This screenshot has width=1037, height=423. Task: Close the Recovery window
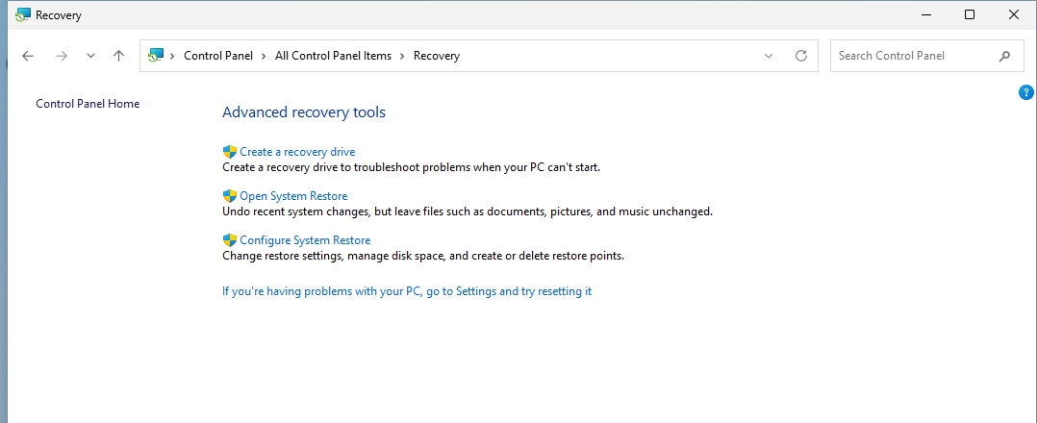pyautogui.click(x=1013, y=14)
